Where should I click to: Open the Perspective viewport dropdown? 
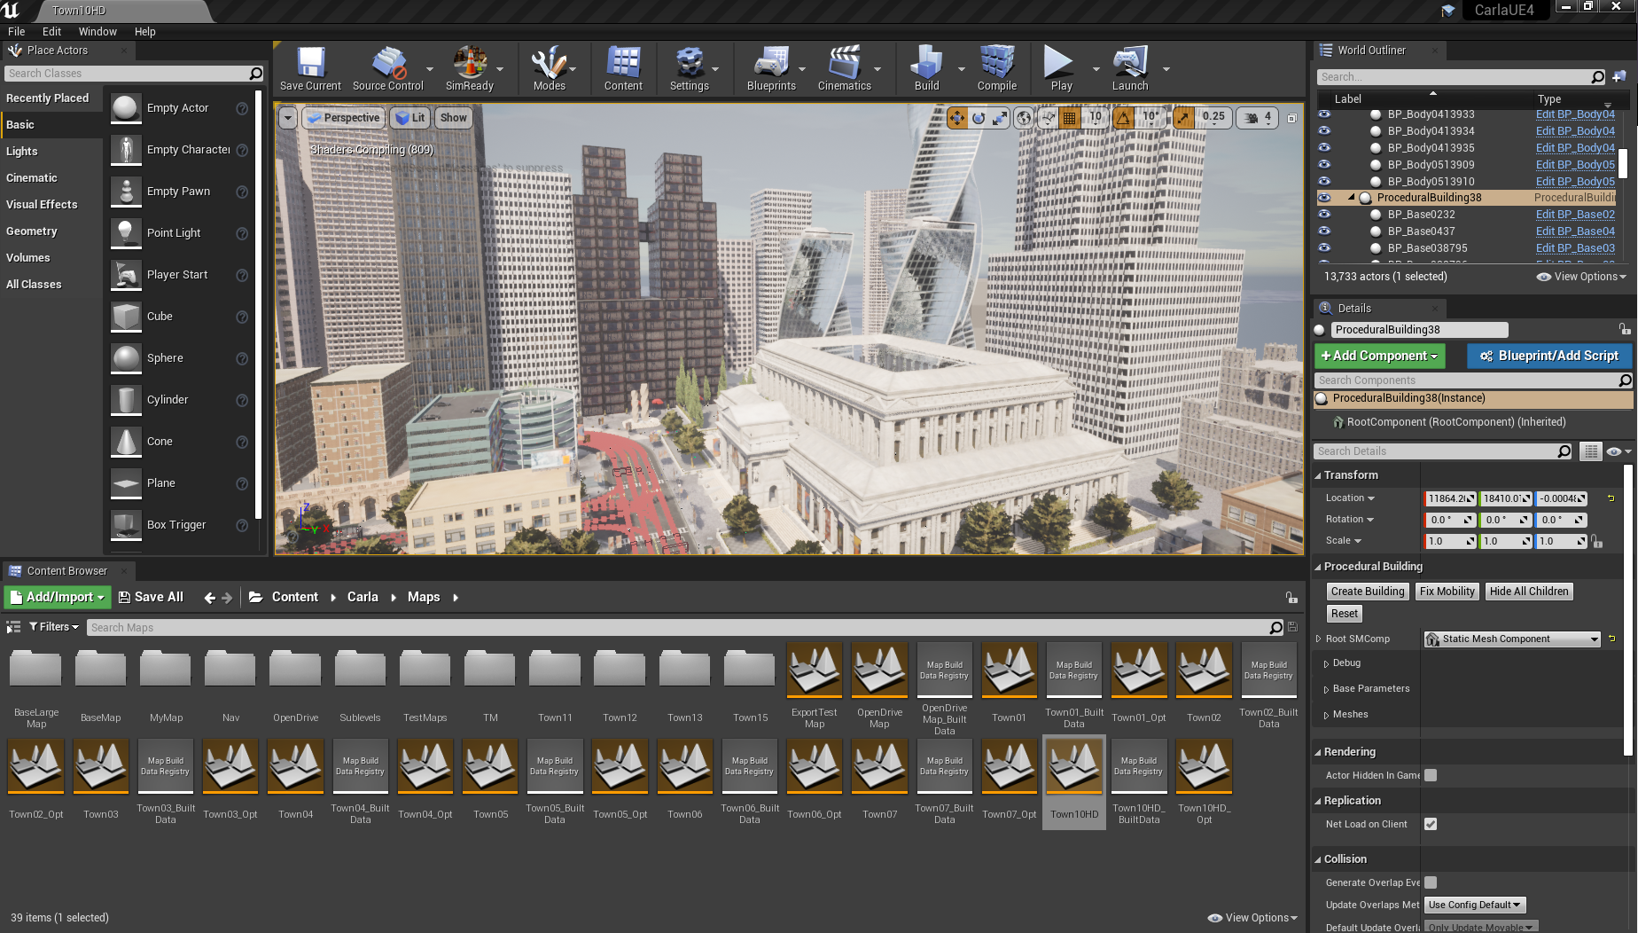tap(343, 117)
